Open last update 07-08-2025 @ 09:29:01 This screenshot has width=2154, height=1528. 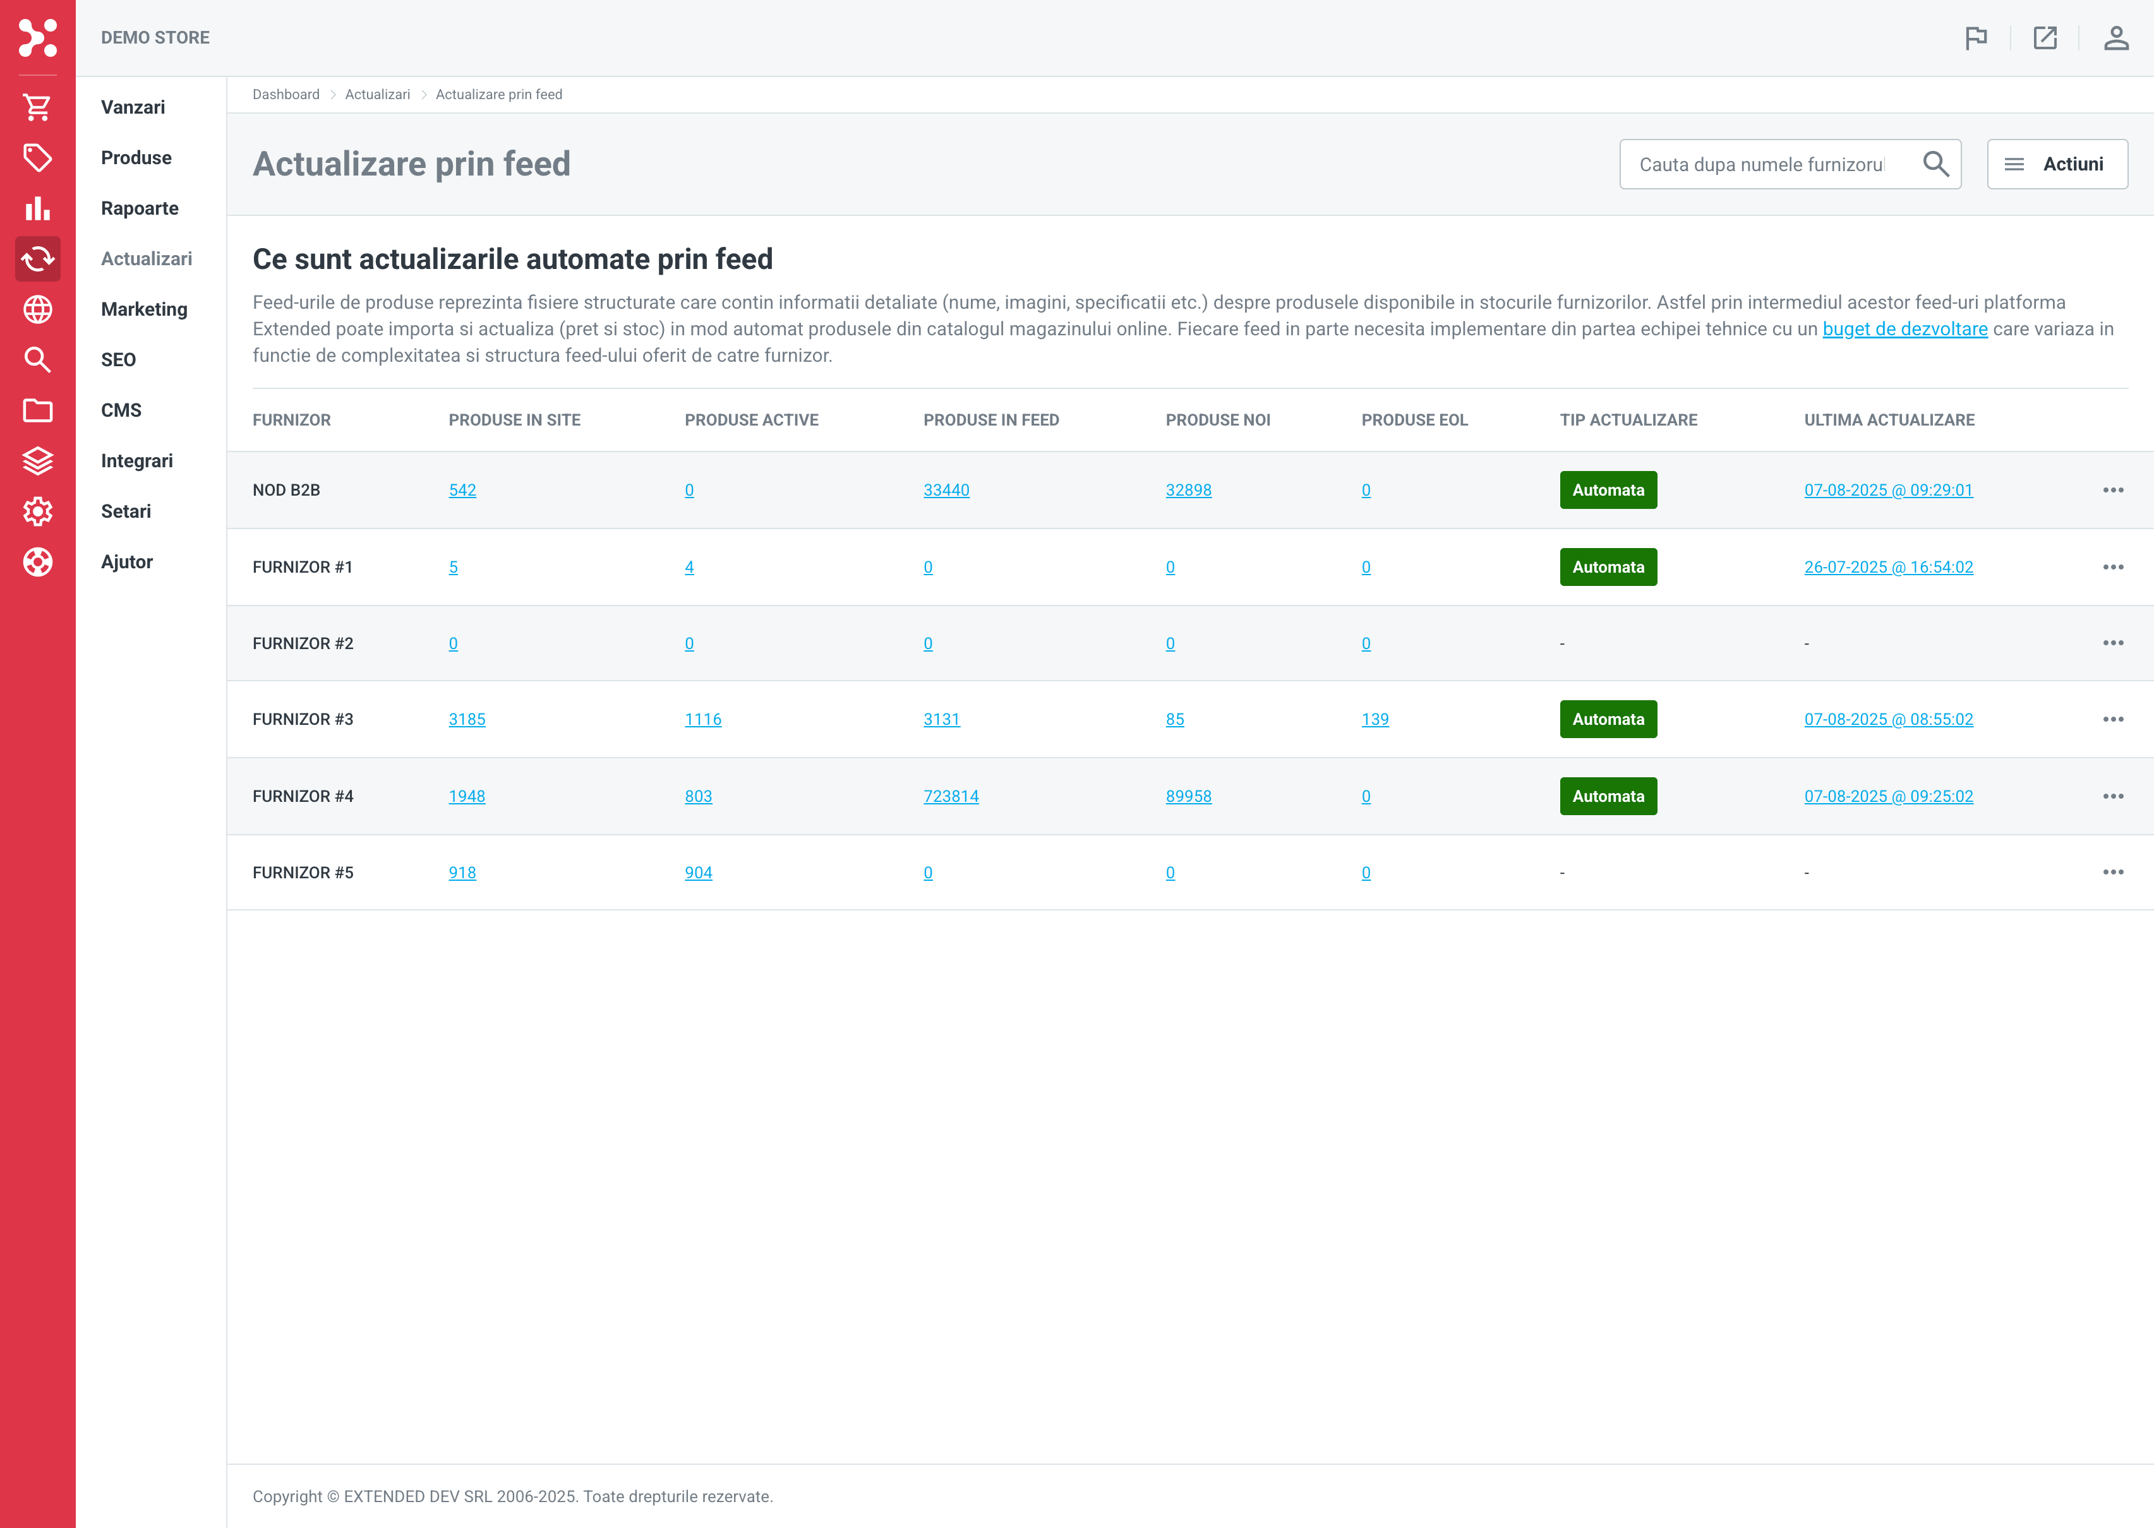pyautogui.click(x=1887, y=490)
